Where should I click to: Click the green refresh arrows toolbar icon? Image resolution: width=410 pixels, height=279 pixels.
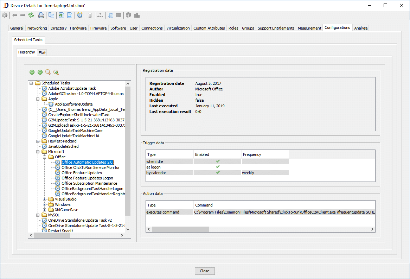click(x=31, y=15)
